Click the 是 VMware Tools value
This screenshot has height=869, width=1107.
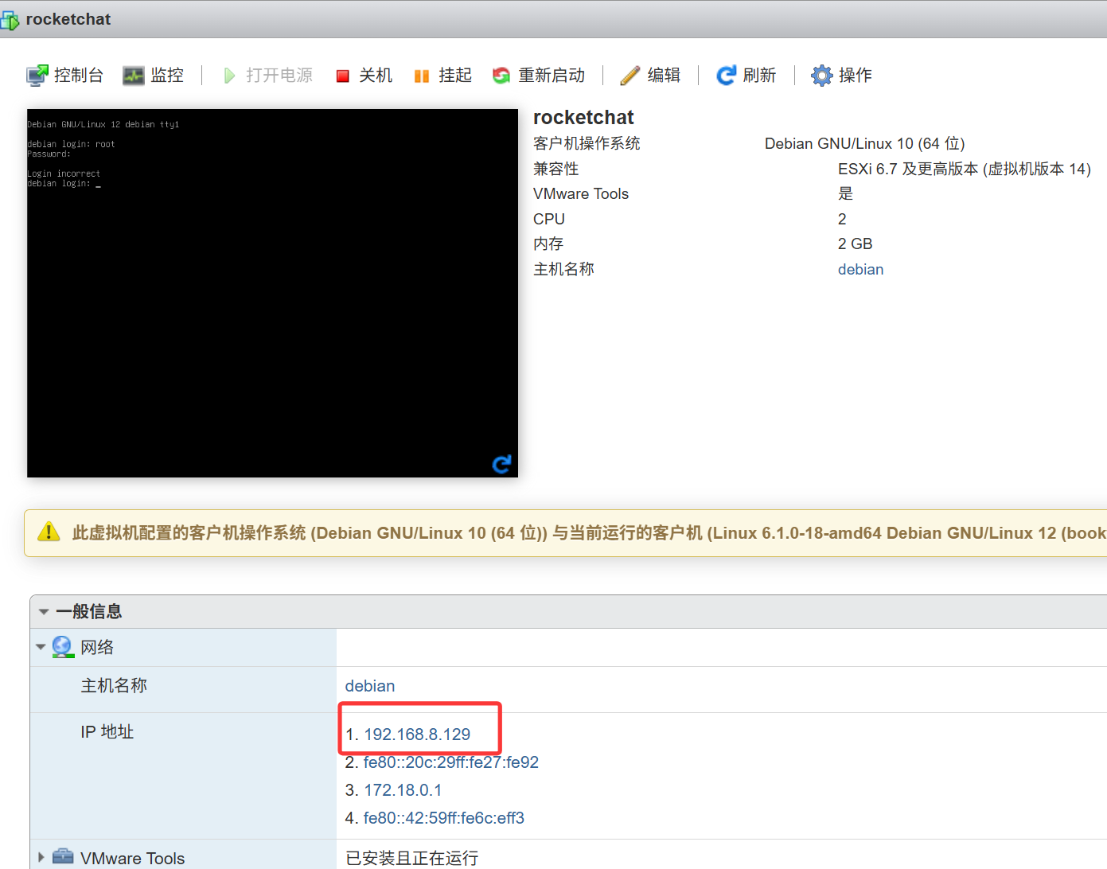pos(845,193)
